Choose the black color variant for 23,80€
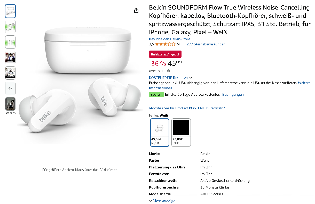Screen dimensions: 315x204 tap(181, 132)
